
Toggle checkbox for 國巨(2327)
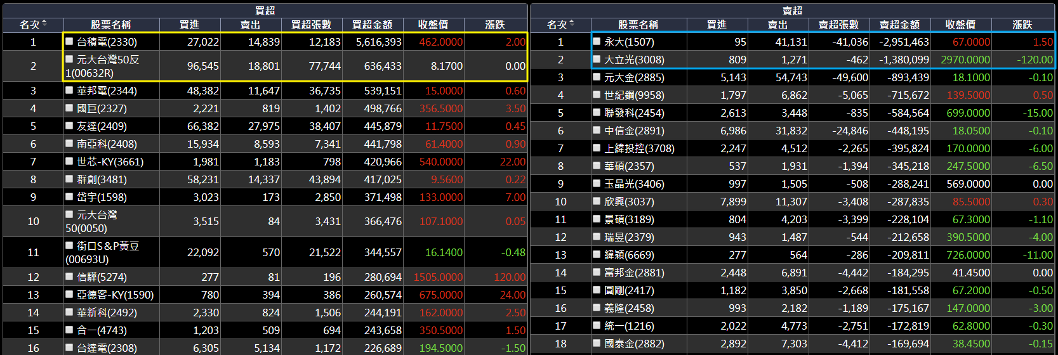70,108
